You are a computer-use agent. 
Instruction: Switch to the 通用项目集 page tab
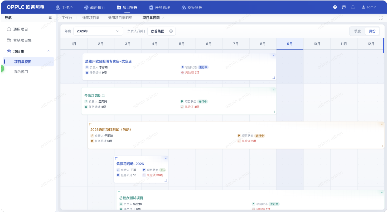coord(91,18)
